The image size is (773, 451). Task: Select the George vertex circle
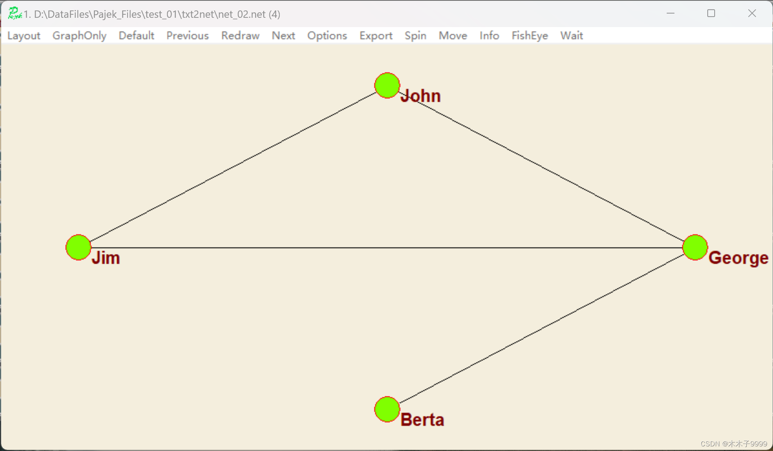click(x=695, y=247)
